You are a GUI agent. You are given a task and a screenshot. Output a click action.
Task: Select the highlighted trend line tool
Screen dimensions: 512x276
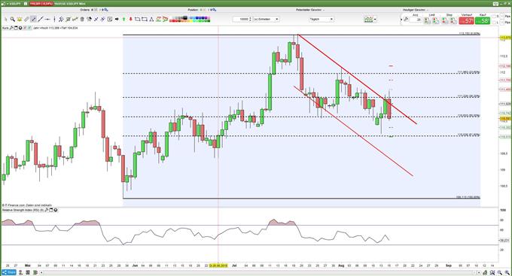click(33, 20)
